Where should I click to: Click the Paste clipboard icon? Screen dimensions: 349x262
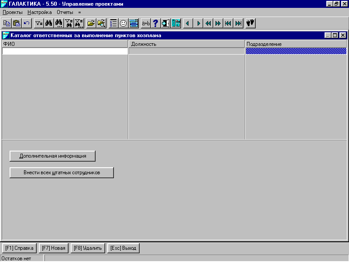[x=17, y=24]
